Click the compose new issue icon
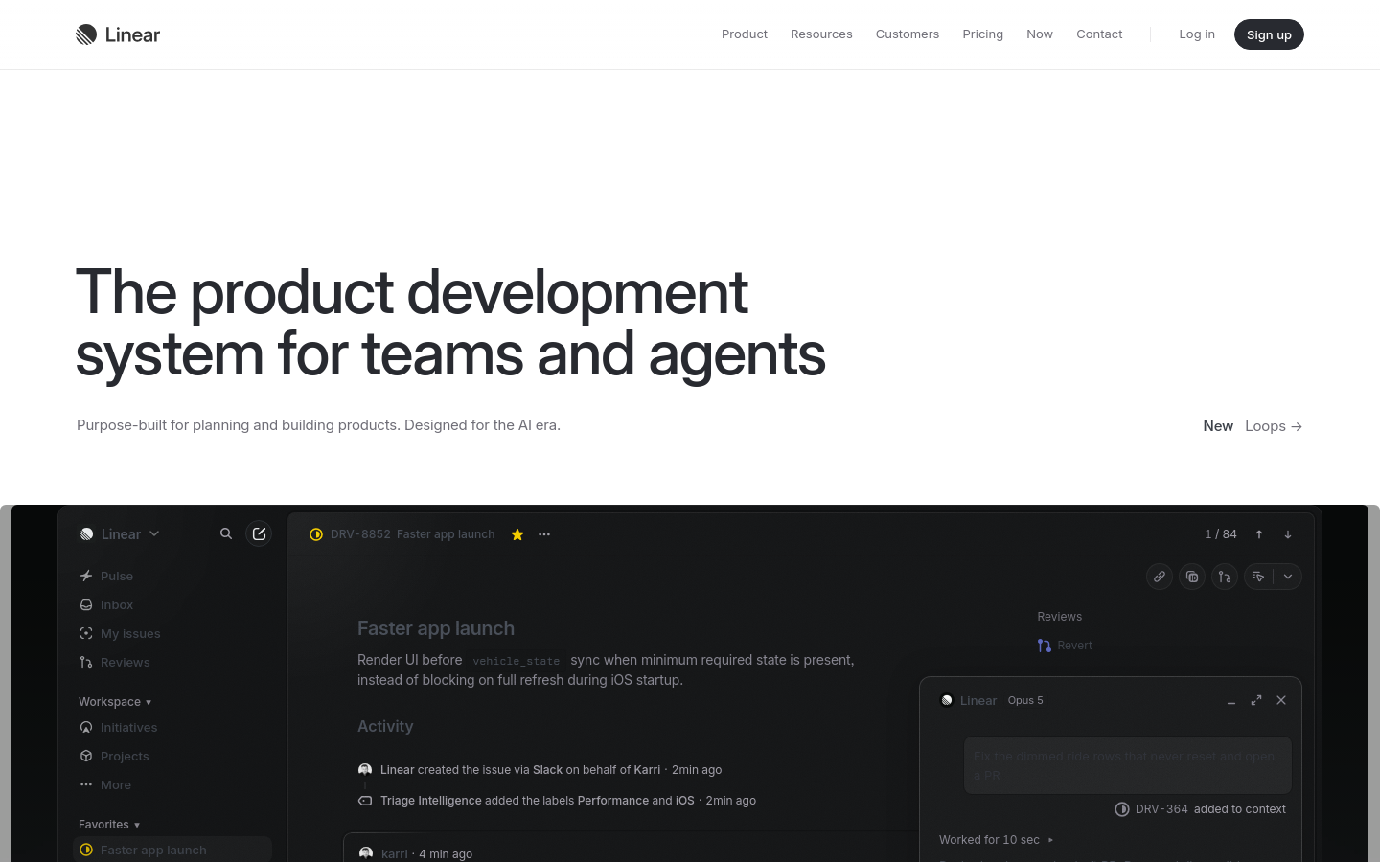This screenshot has height=862, width=1380. point(259,533)
